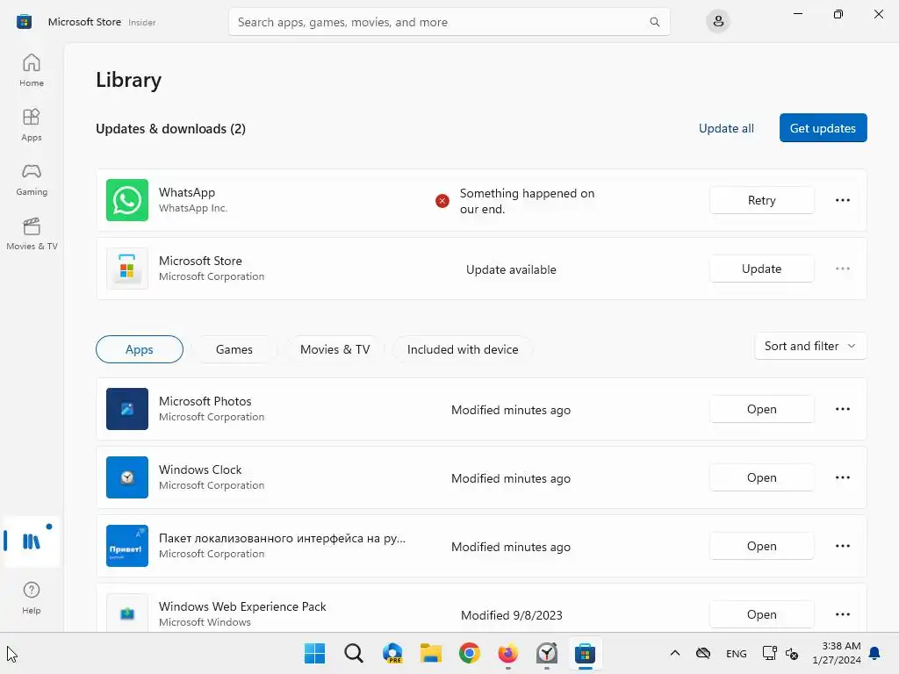Screen dimensions: 899x674
Task: Click the Windows Web Experience Pack icon
Action: pyautogui.click(x=127, y=613)
